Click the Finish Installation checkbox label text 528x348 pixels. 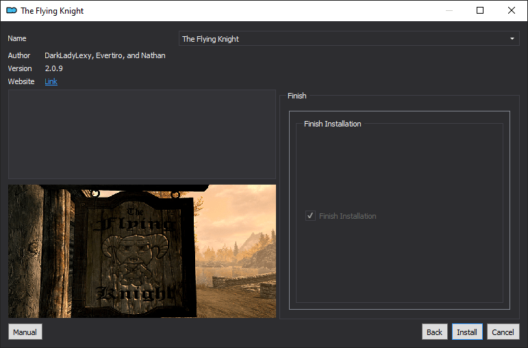[347, 216]
